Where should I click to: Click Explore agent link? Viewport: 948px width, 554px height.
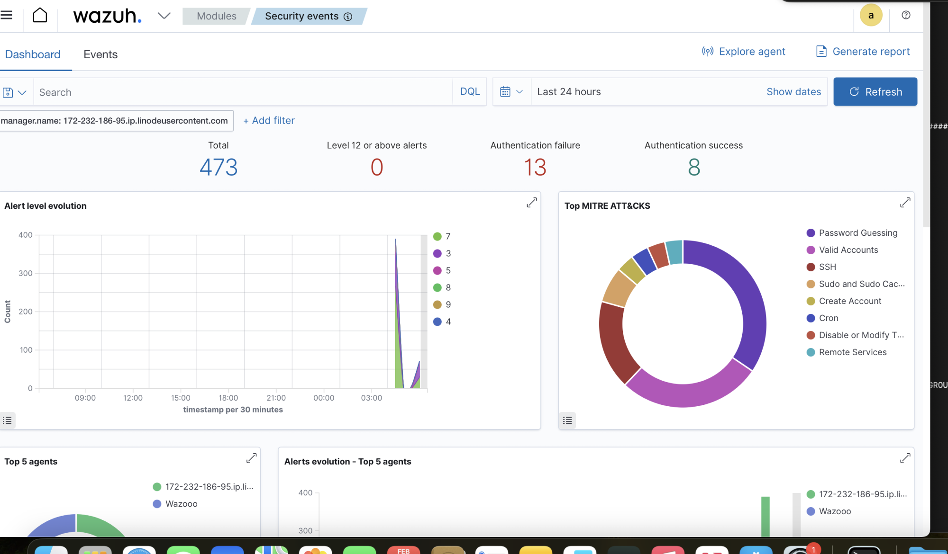[743, 51]
